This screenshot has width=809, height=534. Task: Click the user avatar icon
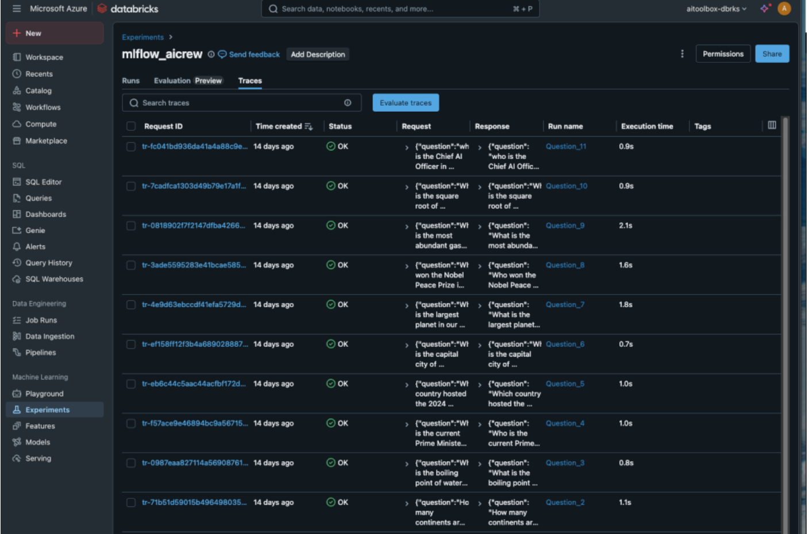784,9
